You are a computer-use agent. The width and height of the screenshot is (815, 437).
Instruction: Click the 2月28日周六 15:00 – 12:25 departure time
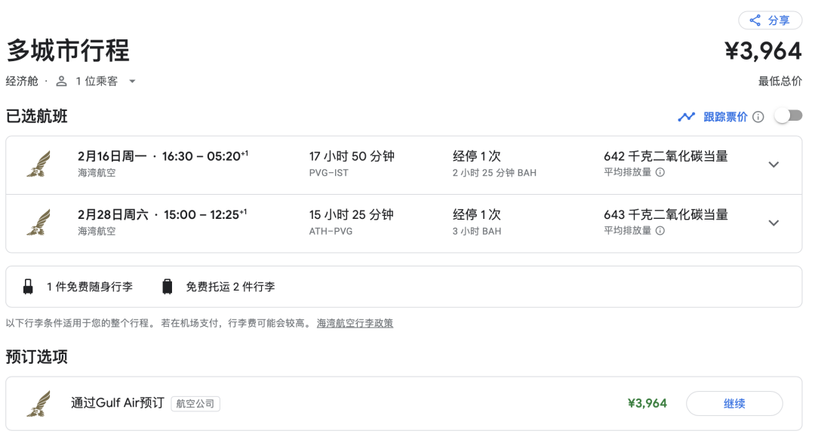162,214
